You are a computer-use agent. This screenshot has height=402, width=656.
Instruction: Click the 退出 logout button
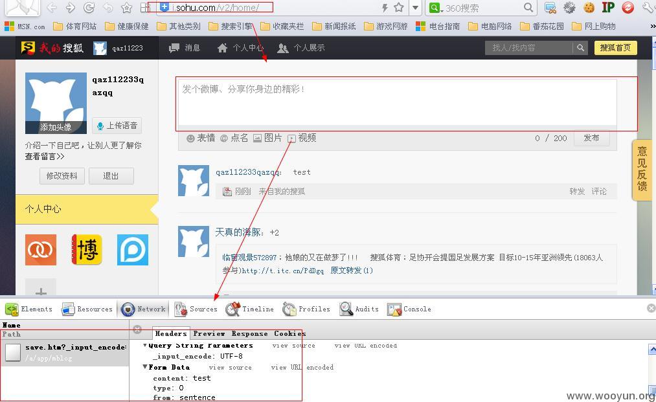(x=111, y=176)
